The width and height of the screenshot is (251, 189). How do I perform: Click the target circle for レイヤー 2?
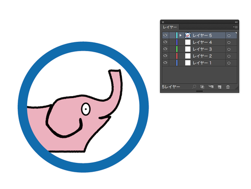(x=229, y=56)
